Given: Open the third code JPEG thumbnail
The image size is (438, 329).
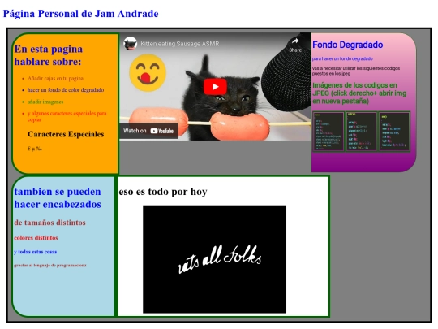Looking at the screenshot, I should [x=394, y=132].
